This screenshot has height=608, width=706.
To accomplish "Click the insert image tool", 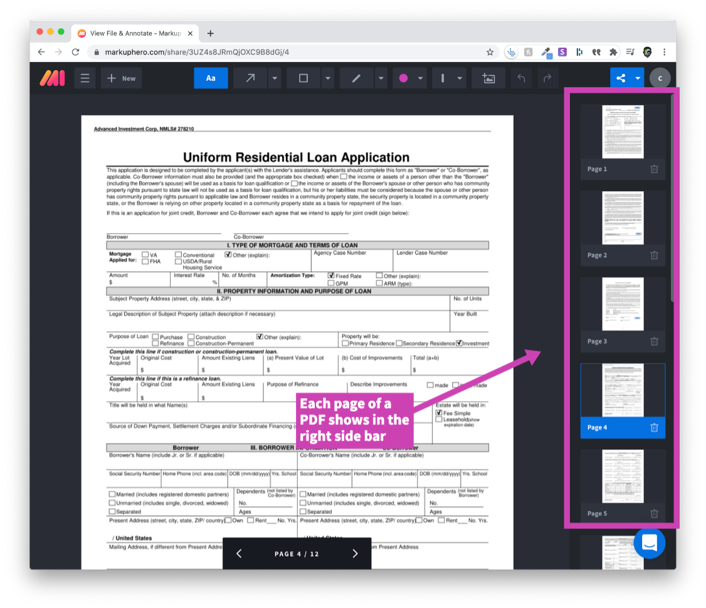I will [x=488, y=78].
